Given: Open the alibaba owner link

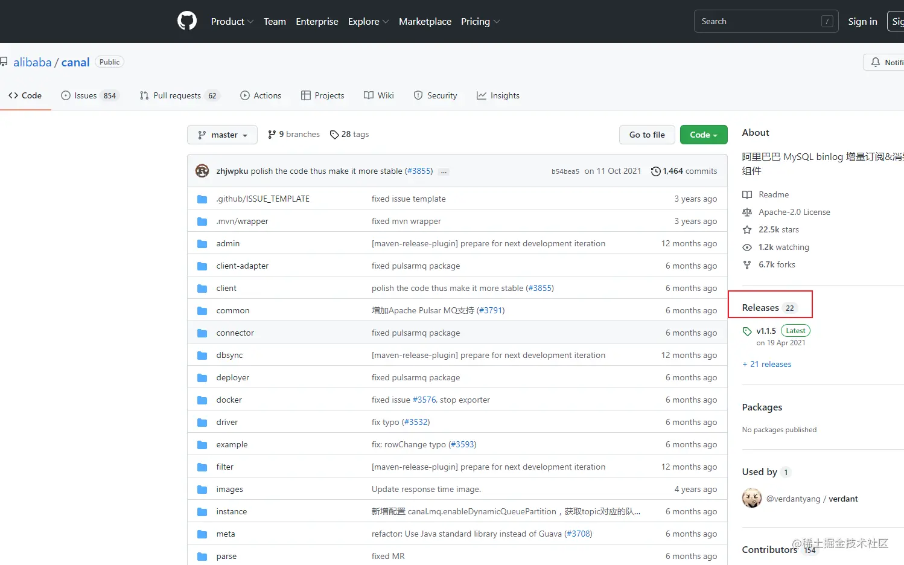Looking at the screenshot, I should pyautogui.click(x=33, y=62).
